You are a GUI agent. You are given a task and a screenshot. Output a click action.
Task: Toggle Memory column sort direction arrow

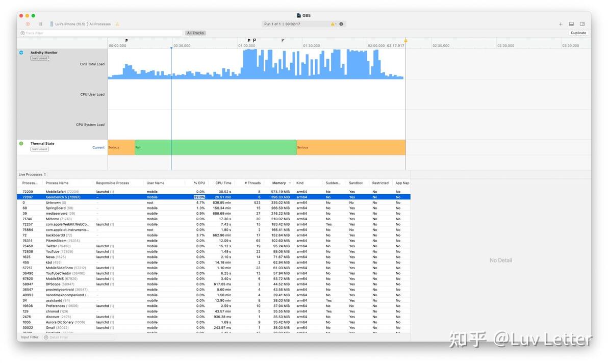(290, 183)
